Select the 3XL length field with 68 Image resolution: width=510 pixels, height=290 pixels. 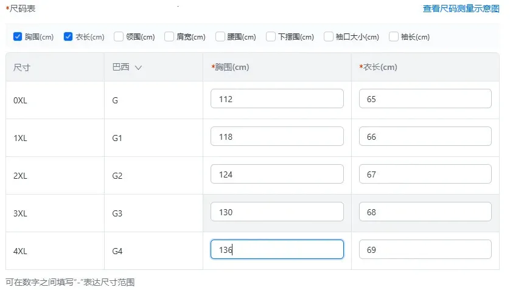(425, 212)
